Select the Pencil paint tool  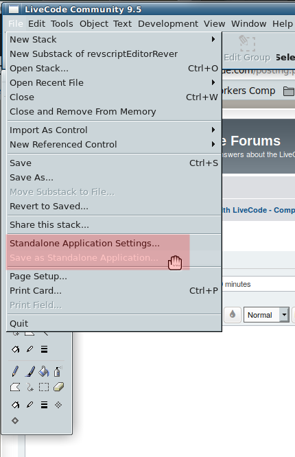coord(15,371)
